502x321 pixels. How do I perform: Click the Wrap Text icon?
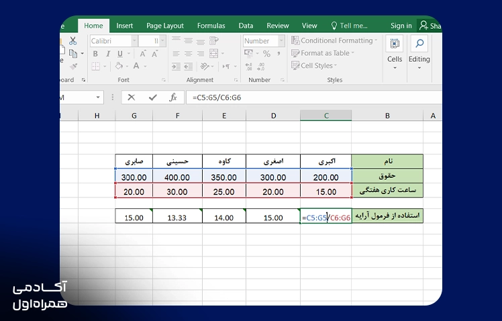[x=213, y=41]
